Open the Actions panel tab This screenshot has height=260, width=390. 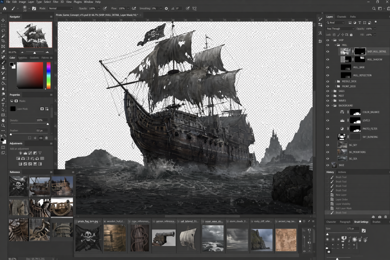(x=342, y=172)
